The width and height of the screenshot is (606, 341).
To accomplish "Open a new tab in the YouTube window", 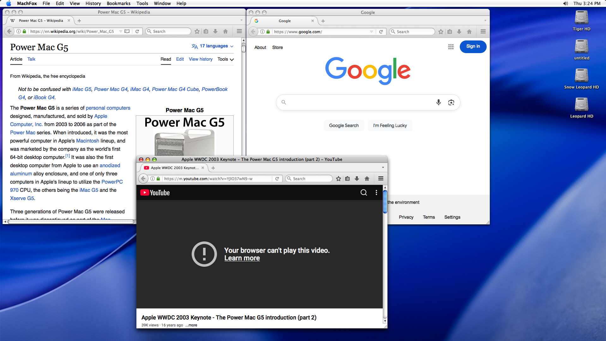I will (213, 168).
